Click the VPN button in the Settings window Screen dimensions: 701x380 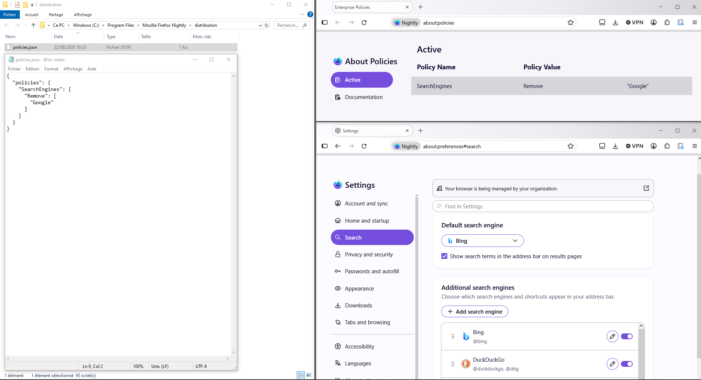pos(635,146)
